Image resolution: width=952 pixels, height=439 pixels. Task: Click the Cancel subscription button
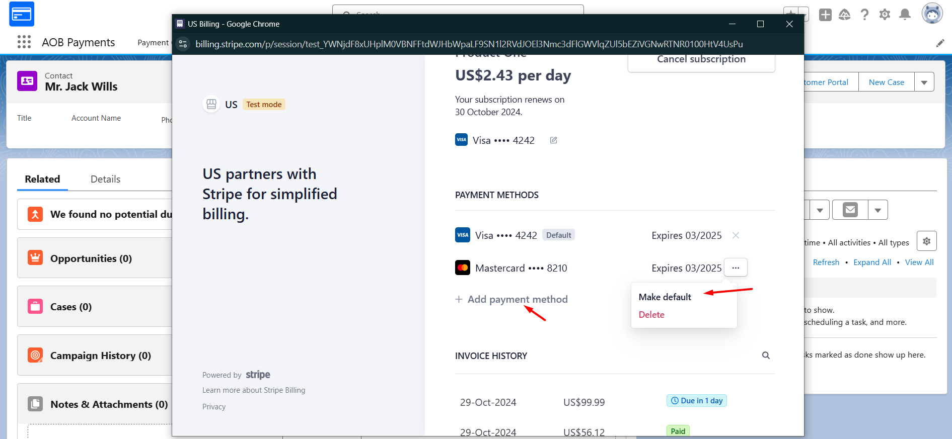point(701,60)
